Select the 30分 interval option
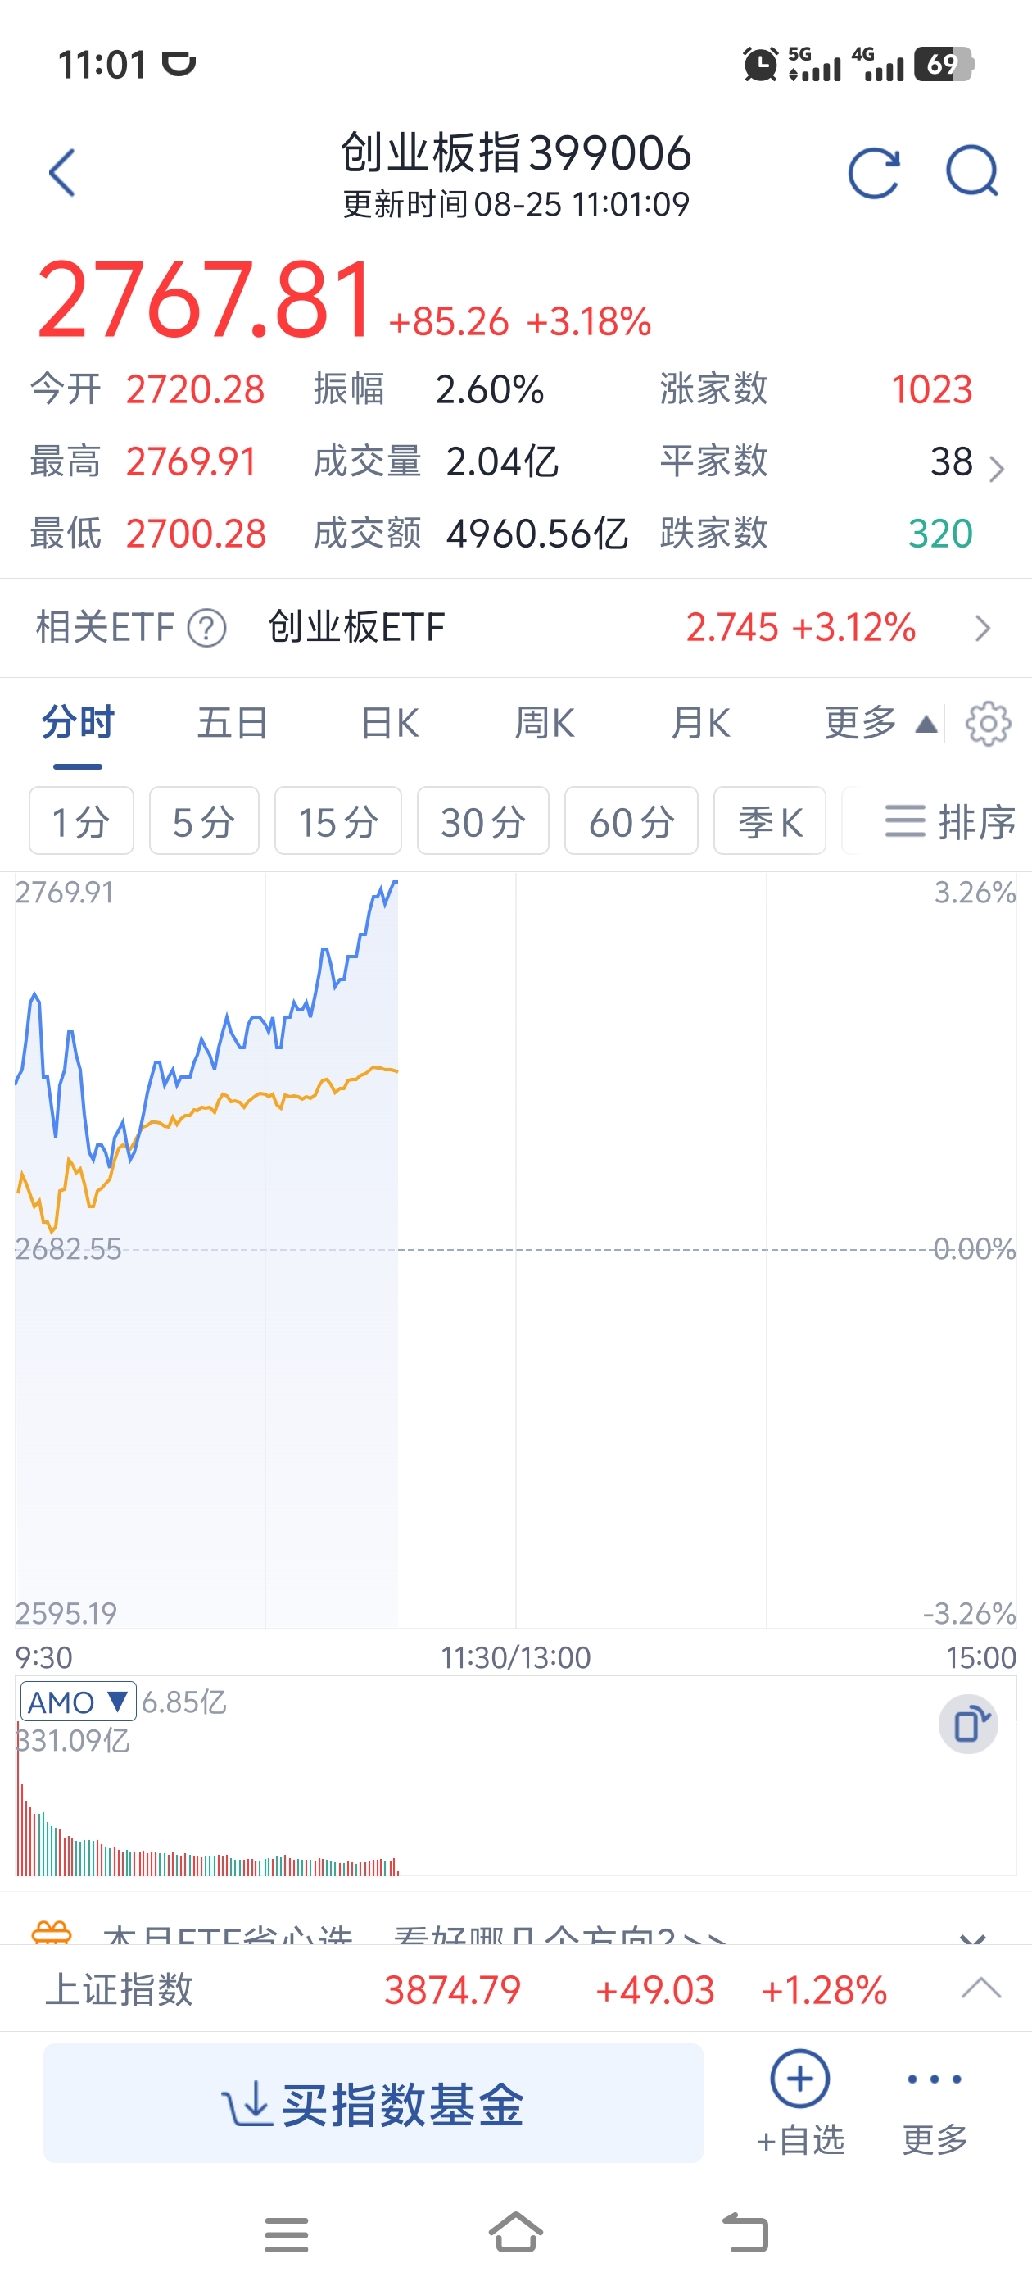This screenshot has width=1032, height=2295. click(x=482, y=821)
